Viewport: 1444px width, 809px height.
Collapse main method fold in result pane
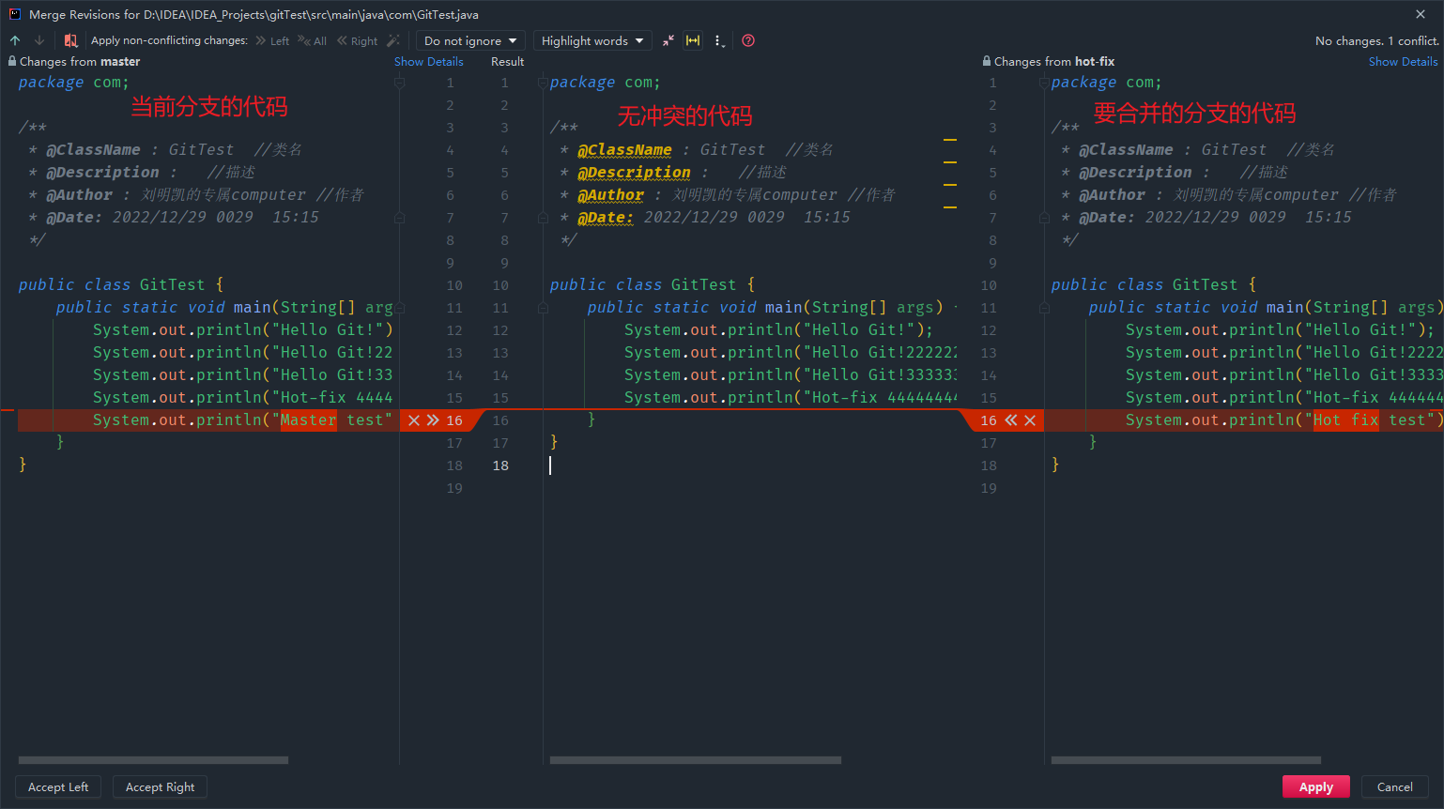click(543, 308)
